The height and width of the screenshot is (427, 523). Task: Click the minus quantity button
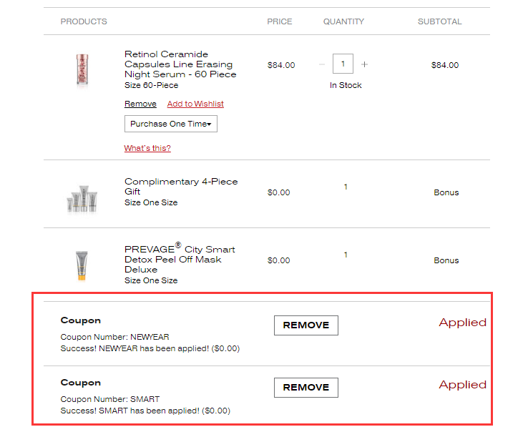coord(322,64)
